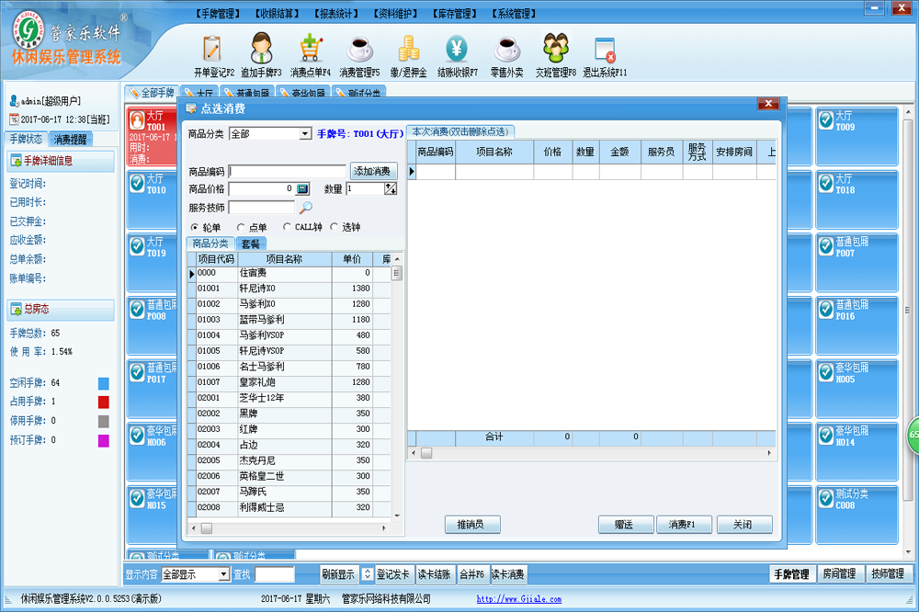This screenshot has height=612, width=919.
Task: Open the www.Gjiale.com link
Action: coord(518,598)
